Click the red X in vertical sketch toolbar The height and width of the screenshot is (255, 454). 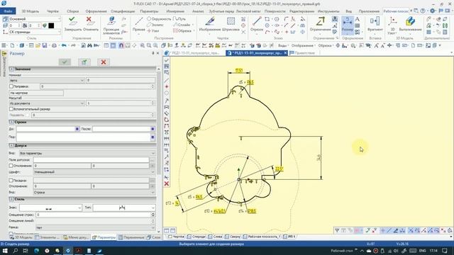(x=167, y=183)
